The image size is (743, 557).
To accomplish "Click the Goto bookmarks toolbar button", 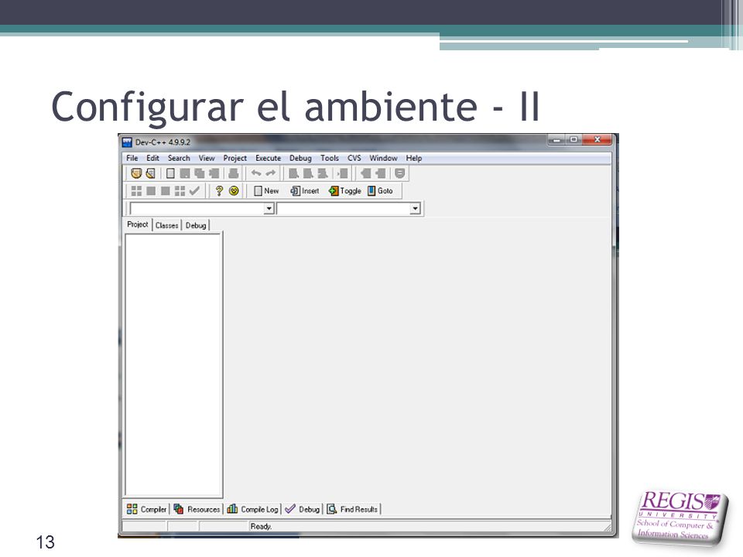I will pos(381,191).
